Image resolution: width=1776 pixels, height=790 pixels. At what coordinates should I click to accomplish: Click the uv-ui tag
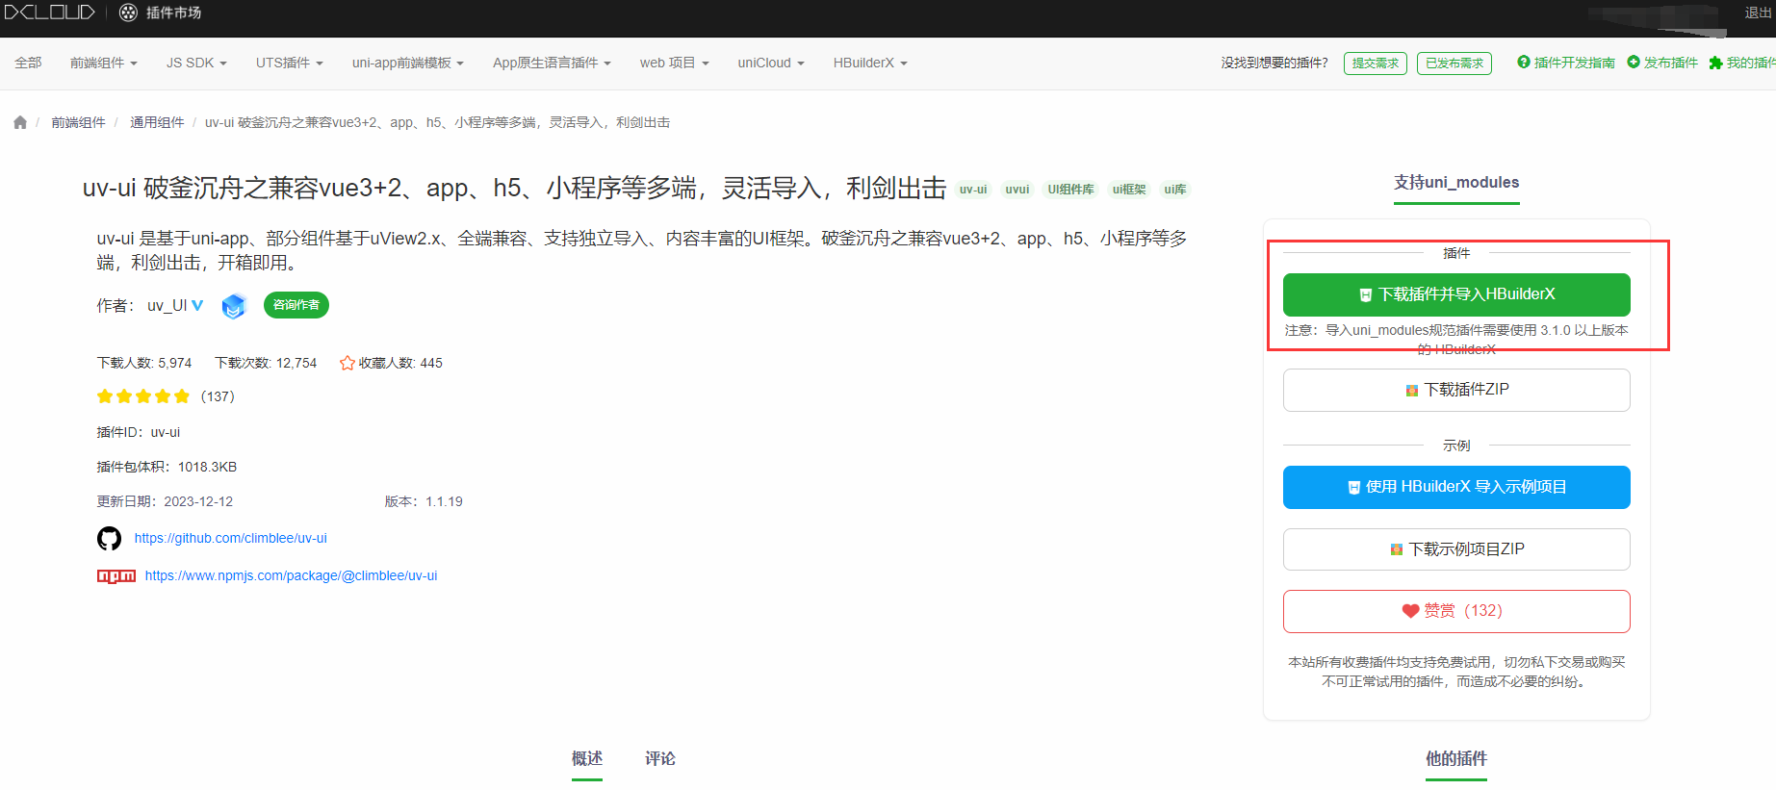click(973, 190)
